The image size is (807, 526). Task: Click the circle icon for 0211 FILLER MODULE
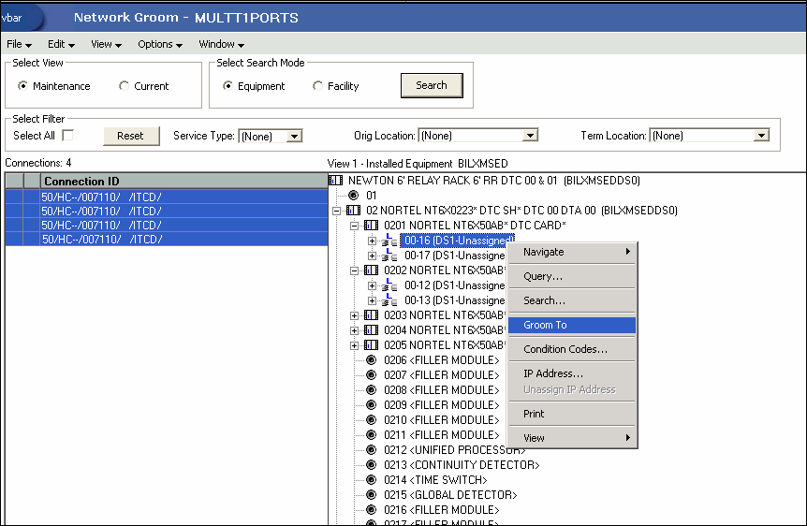click(371, 434)
